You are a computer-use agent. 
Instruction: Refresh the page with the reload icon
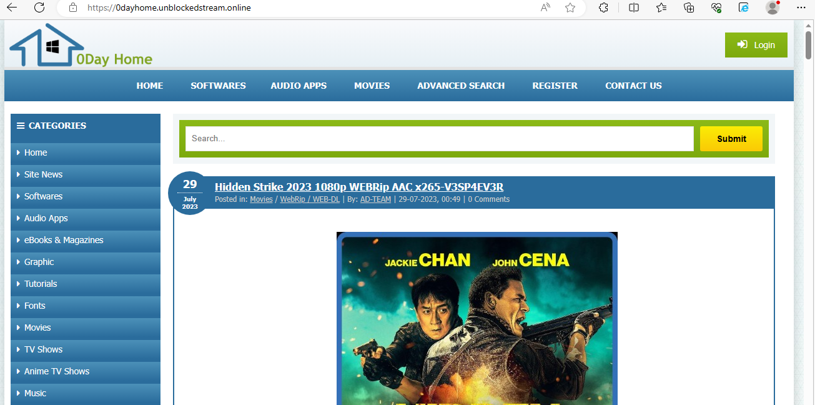[39, 7]
